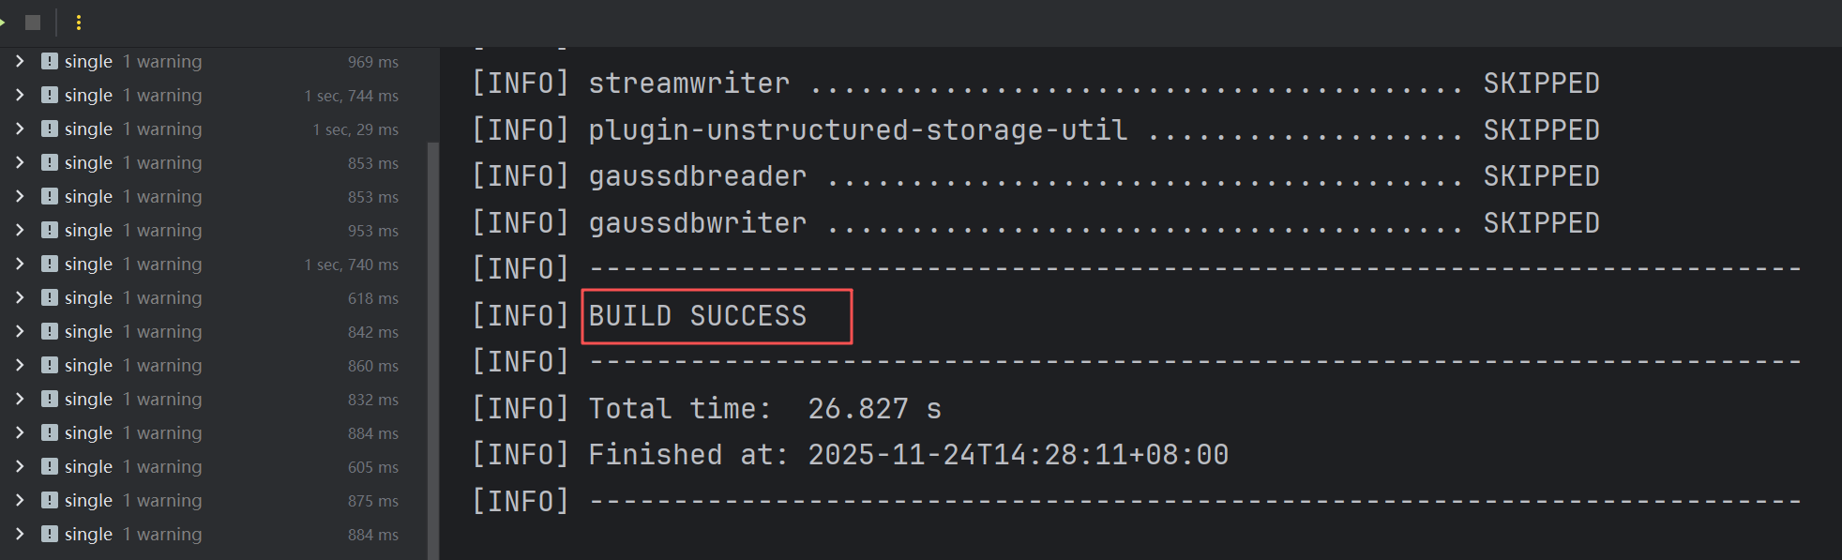Image resolution: width=1842 pixels, height=560 pixels.
Task: Expand the single node taking 860 ms
Action: (20, 365)
